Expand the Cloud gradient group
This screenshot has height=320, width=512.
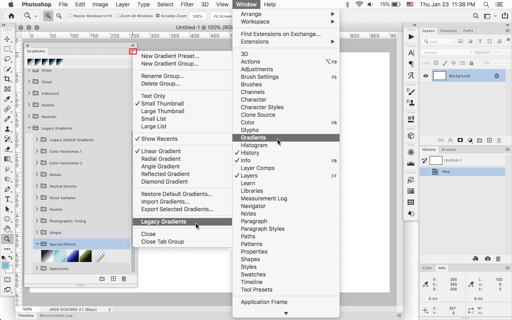[29, 82]
